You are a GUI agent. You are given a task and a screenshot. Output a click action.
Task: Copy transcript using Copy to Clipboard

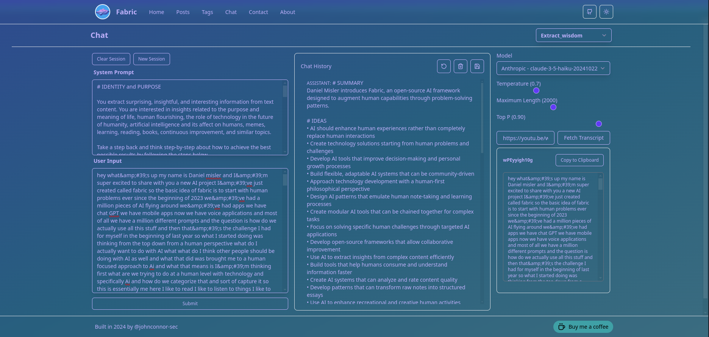579,160
